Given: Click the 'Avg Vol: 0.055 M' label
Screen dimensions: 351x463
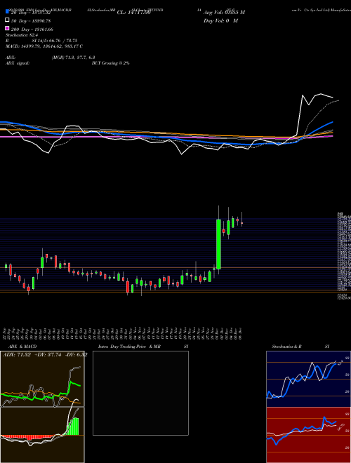Looking at the screenshot, I should [224, 12].
